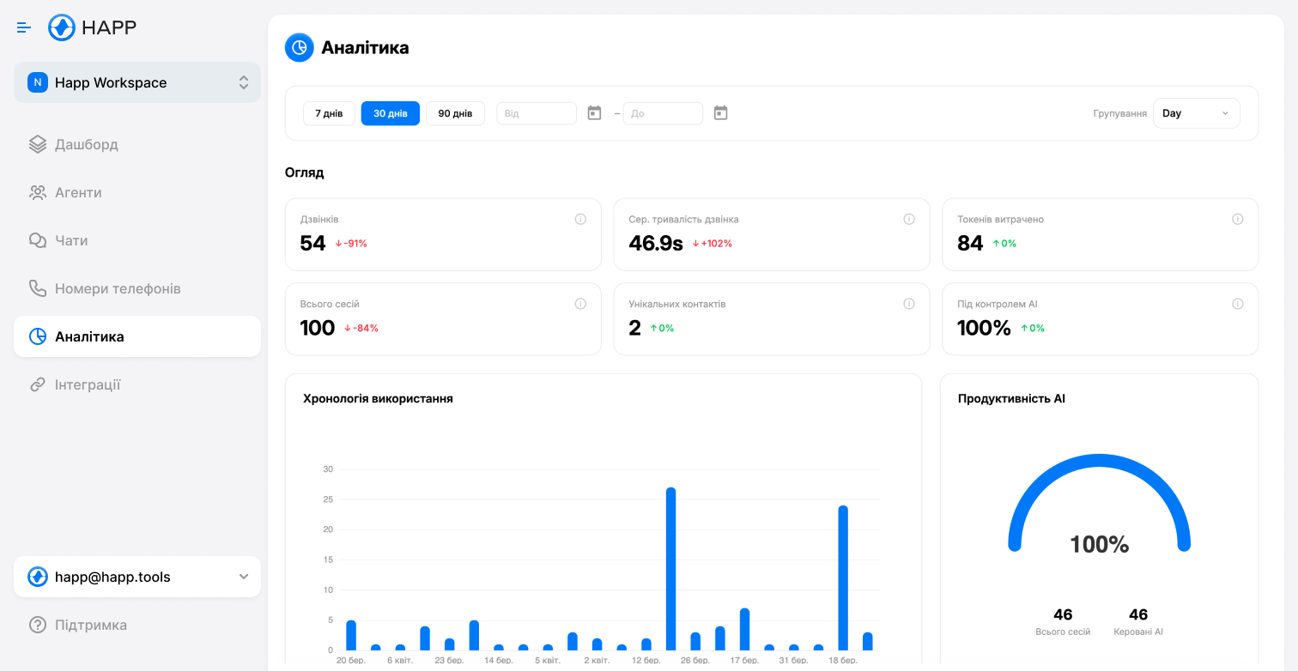Open the Групування Day dropdown
The height and width of the screenshot is (671, 1298).
tap(1196, 113)
